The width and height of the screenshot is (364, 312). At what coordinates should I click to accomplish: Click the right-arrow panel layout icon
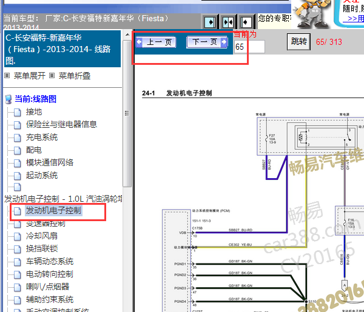point(211,22)
